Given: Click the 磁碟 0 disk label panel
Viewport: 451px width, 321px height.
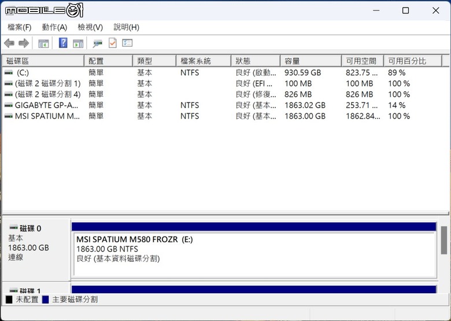Looking at the screenshot, I should pos(36,250).
